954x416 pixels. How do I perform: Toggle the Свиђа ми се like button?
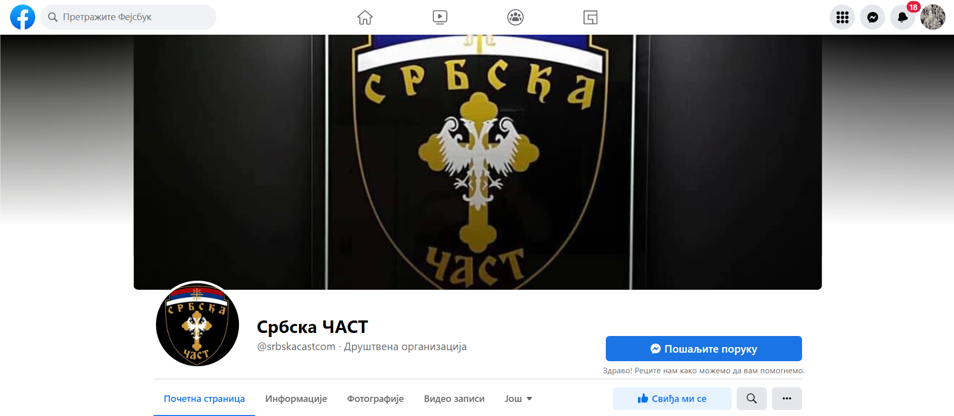tap(672, 398)
